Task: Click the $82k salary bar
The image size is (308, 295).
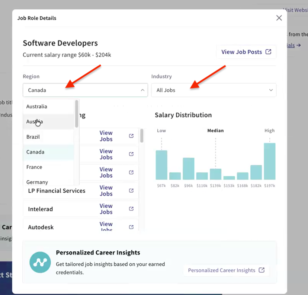Action: tap(175, 176)
